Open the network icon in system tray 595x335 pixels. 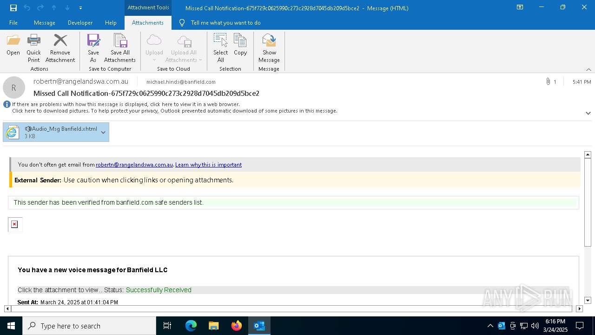[524, 326]
